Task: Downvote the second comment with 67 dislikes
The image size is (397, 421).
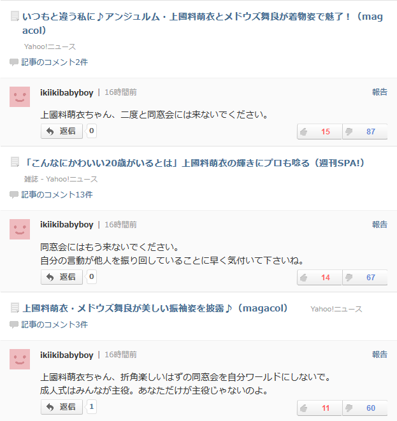Action: tap(365, 278)
